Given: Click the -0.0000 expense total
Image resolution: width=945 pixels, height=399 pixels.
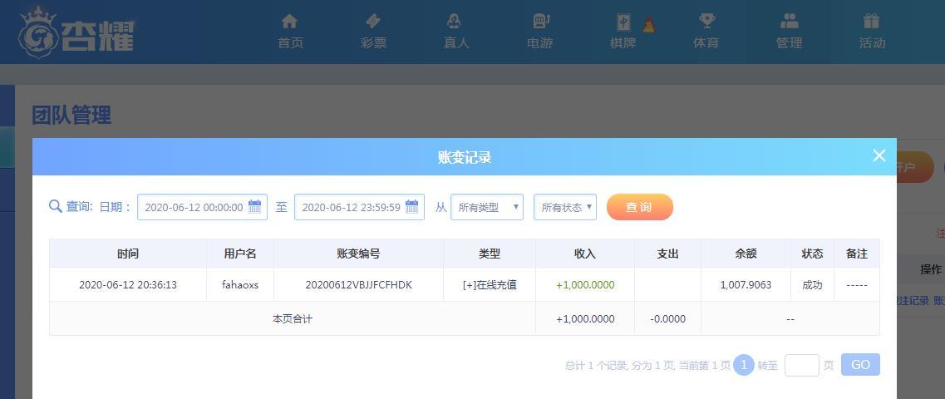Looking at the screenshot, I should (667, 319).
